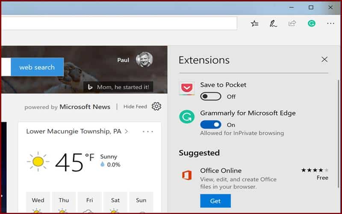Click the Extensions panel scrollbar
The width and height of the screenshot is (342, 214).
pos(339,134)
